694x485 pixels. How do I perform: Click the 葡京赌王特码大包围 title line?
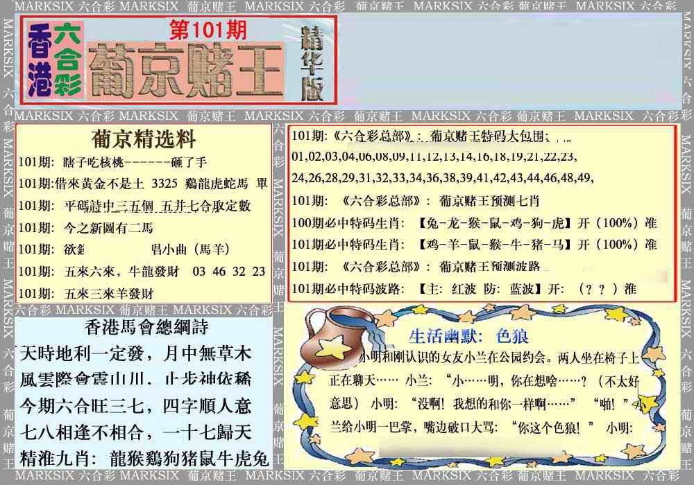(429, 136)
